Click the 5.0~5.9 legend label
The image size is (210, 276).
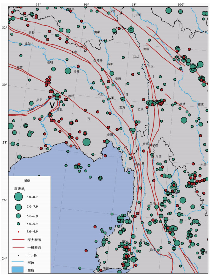click(x=32, y=224)
